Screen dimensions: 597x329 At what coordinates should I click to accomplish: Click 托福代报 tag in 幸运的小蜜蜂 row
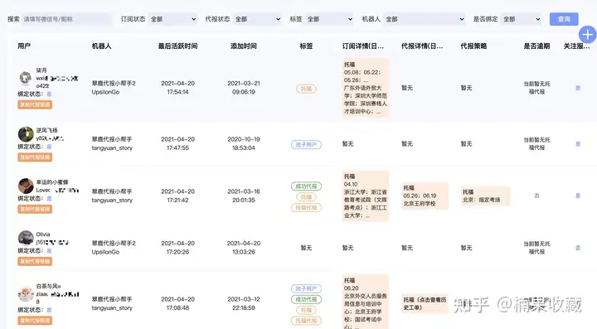point(306,208)
